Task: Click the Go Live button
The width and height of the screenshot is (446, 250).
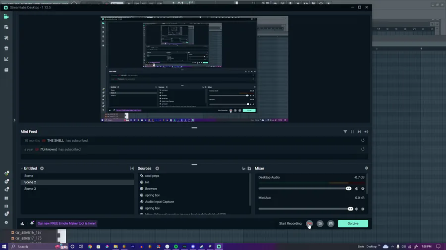Action: pos(353,223)
